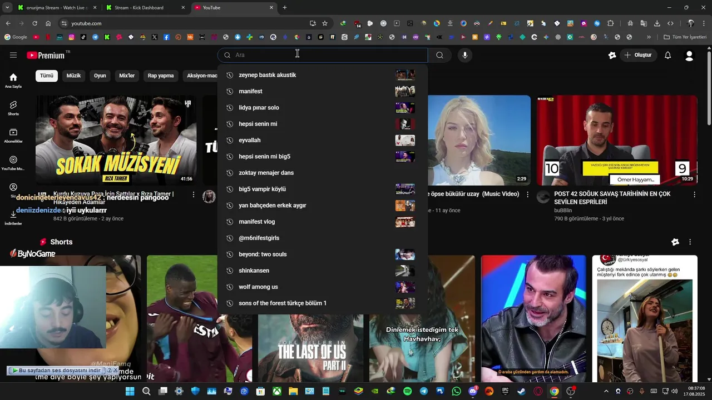Open the uzay Music Video thumbnail
The height and width of the screenshot is (400, 712).
tap(479, 140)
